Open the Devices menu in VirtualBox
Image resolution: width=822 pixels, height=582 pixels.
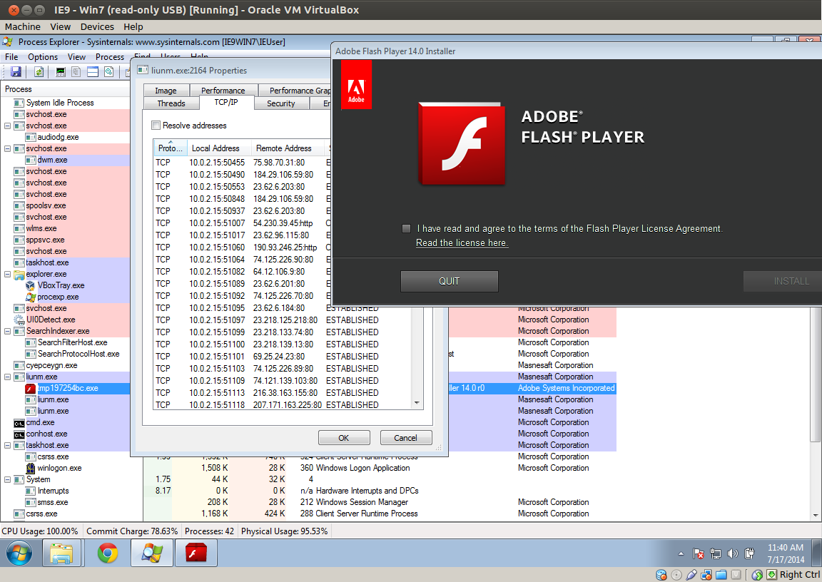point(97,27)
